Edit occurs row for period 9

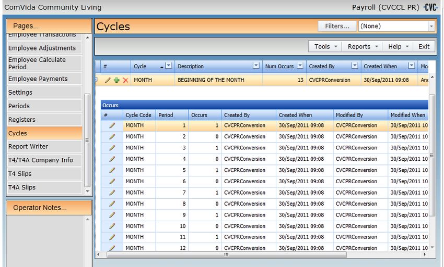(112, 215)
